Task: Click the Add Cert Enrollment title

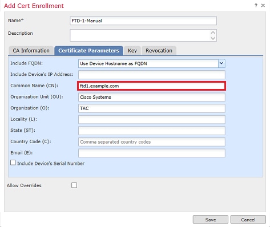Action: tap(34, 6)
